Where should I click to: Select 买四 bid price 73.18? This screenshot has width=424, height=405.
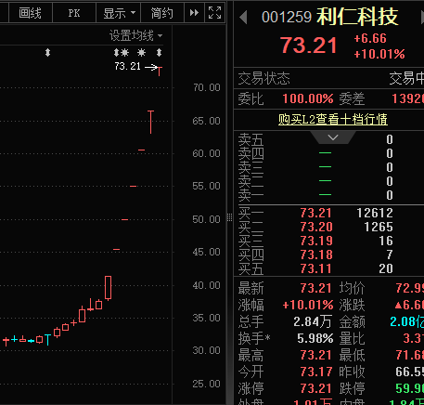pyautogui.click(x=316, y=255)
